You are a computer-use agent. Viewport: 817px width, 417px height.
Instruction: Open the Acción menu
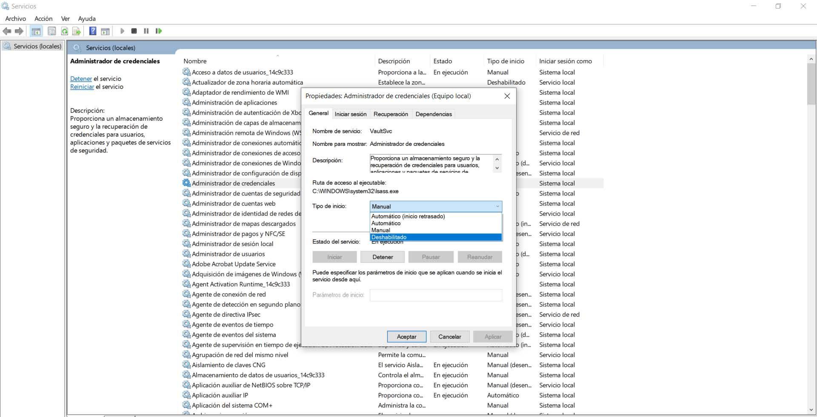click(43, 18)
